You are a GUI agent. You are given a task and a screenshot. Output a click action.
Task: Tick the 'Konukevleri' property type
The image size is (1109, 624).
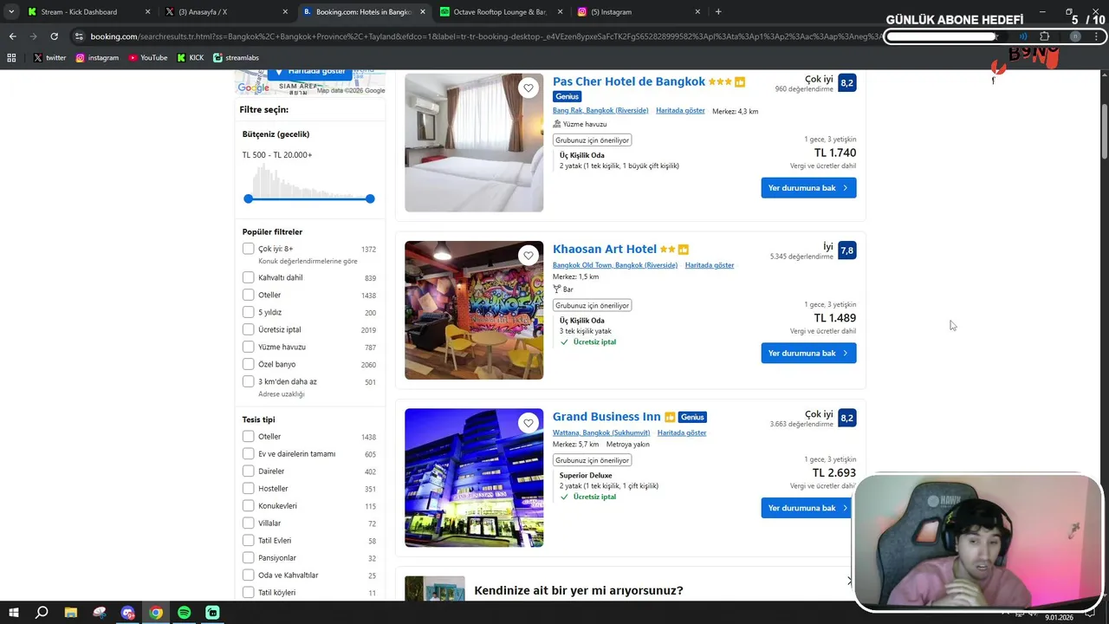249,506
